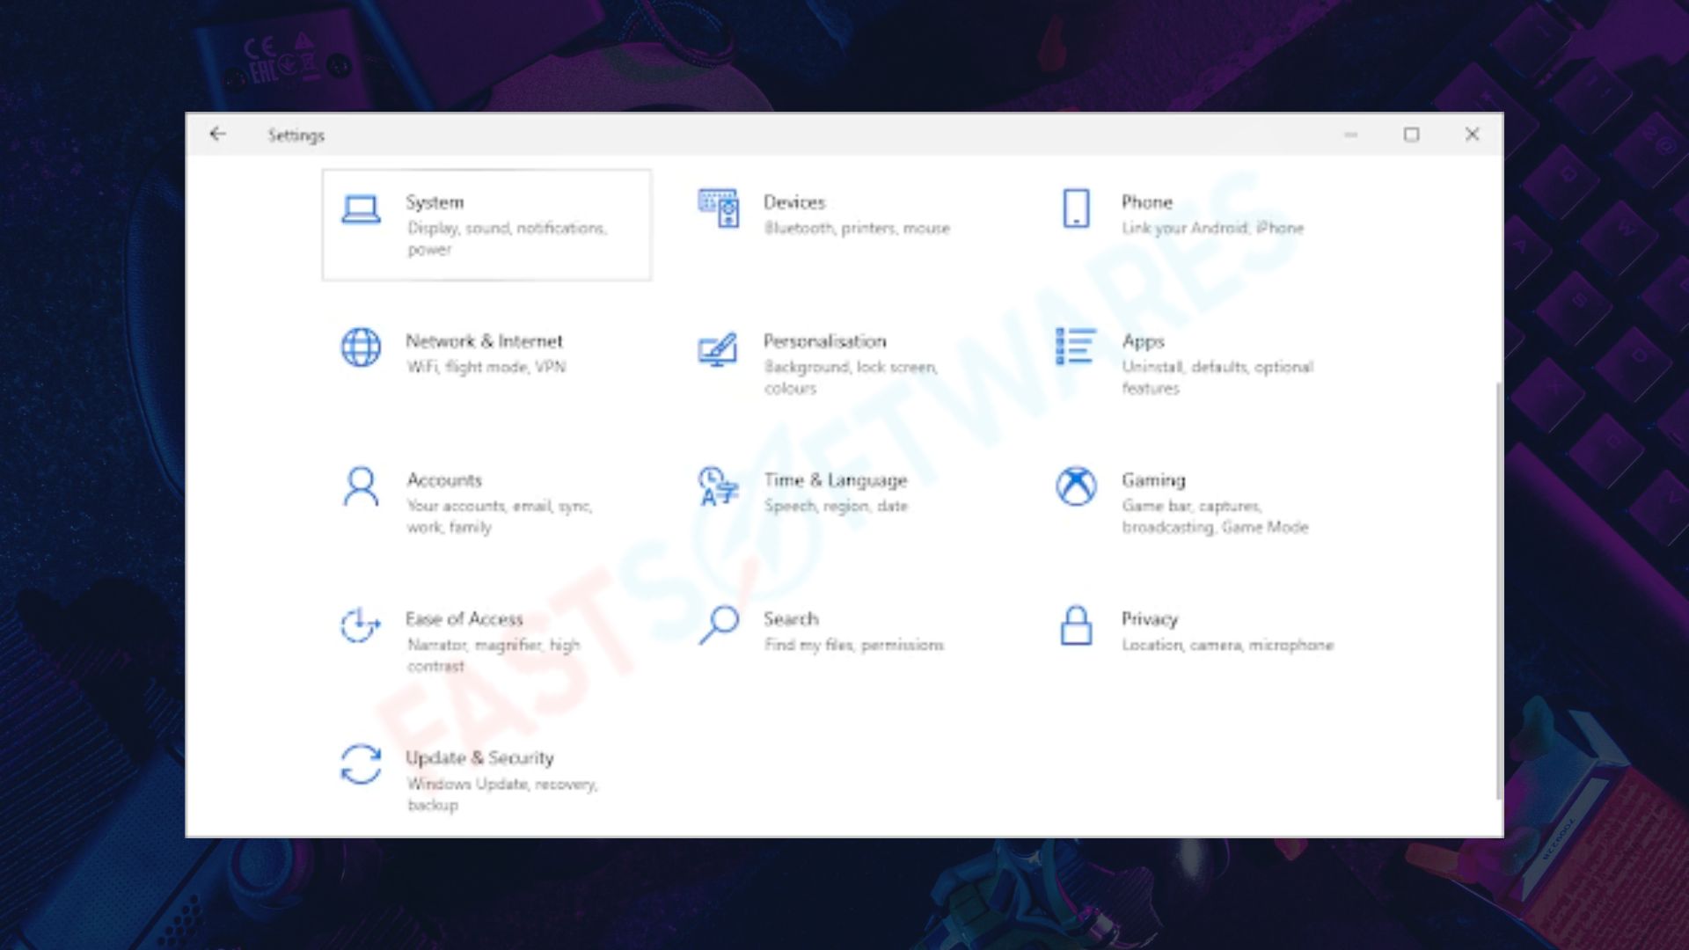Image resolution: width=1689 pixels, height=950 pixels.
Task: Click the Settings window vertical scrollbar
Action: point(1498,590)
